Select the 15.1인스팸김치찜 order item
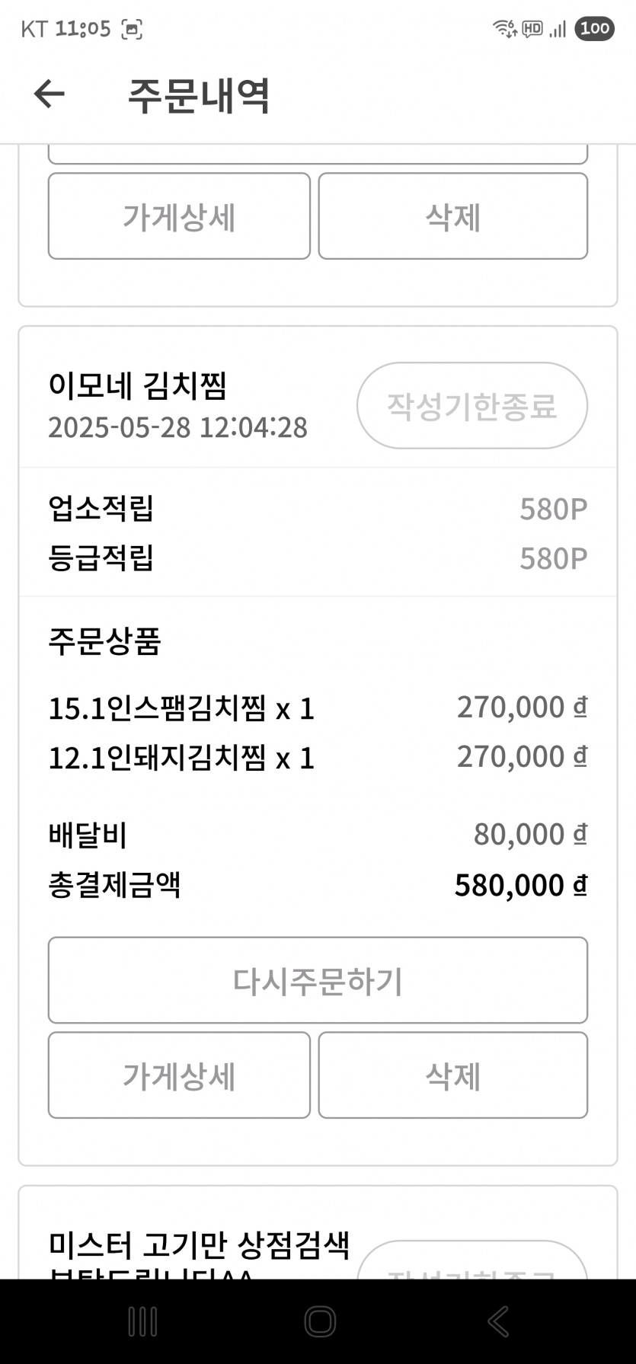The height and width of the screenshot is (1364, 636). pyautogui.click(x=181, y=708)
